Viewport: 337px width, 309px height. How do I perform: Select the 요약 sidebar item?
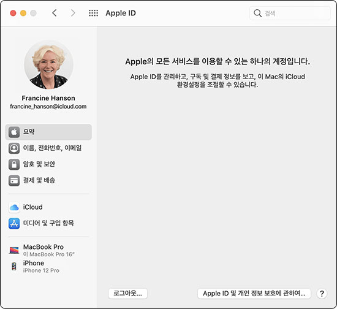tap(48, 132)
